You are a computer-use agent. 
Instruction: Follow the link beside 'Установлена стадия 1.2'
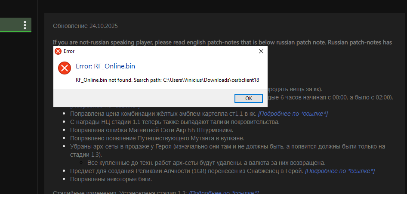[224, 192]
